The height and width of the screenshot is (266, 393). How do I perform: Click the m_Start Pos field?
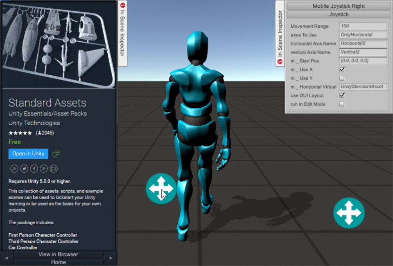[x=363, y=61]
